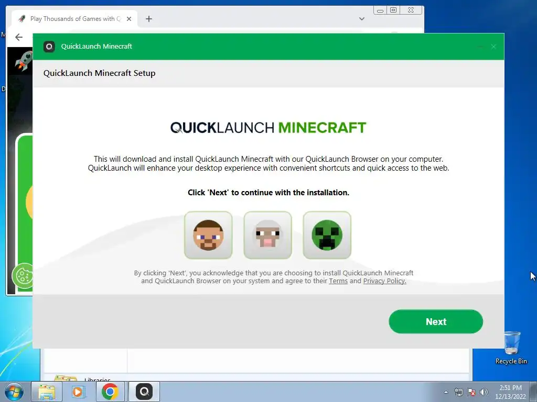Screen dimensions: 537x402
Task: Click the Steve face icon
Action: [x=208, y=235]
